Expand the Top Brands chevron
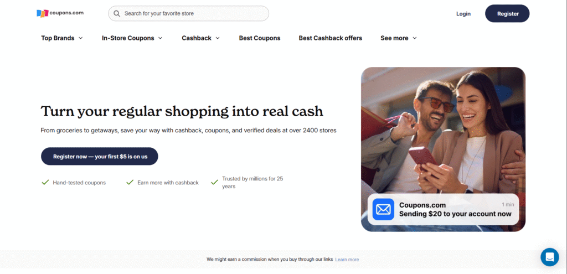This screenshot has height=274, width=567. 81,38
